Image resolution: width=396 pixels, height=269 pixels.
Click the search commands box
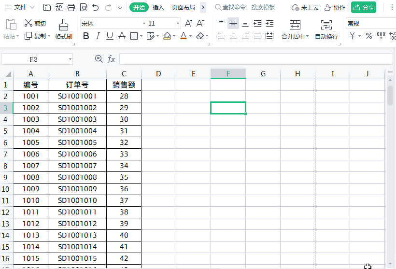pos(245,7)
